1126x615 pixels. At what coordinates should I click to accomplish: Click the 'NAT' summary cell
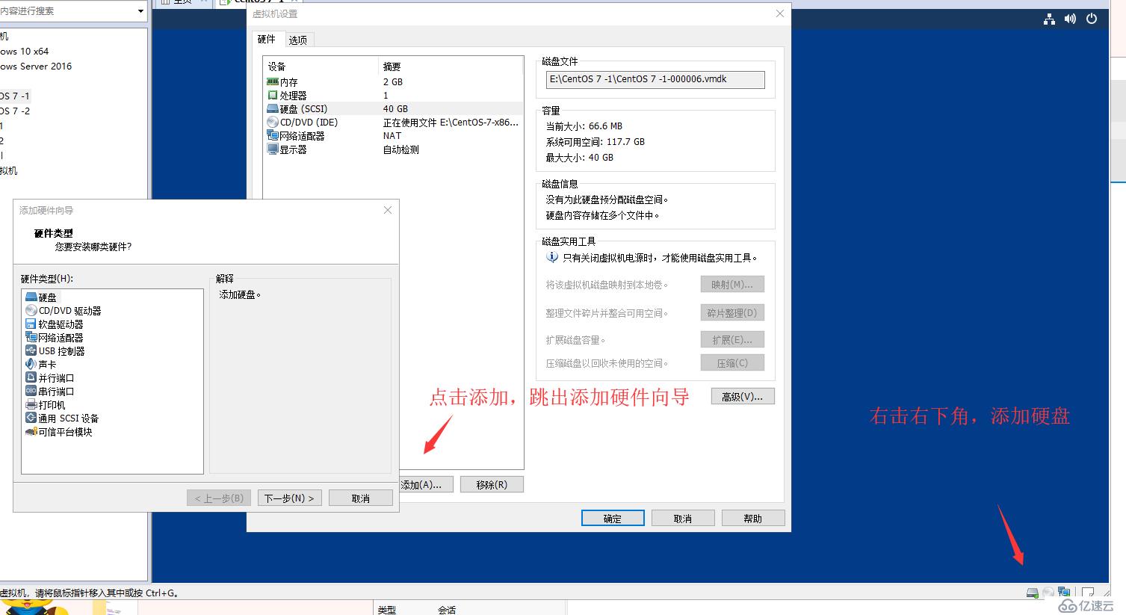(392, 136)
